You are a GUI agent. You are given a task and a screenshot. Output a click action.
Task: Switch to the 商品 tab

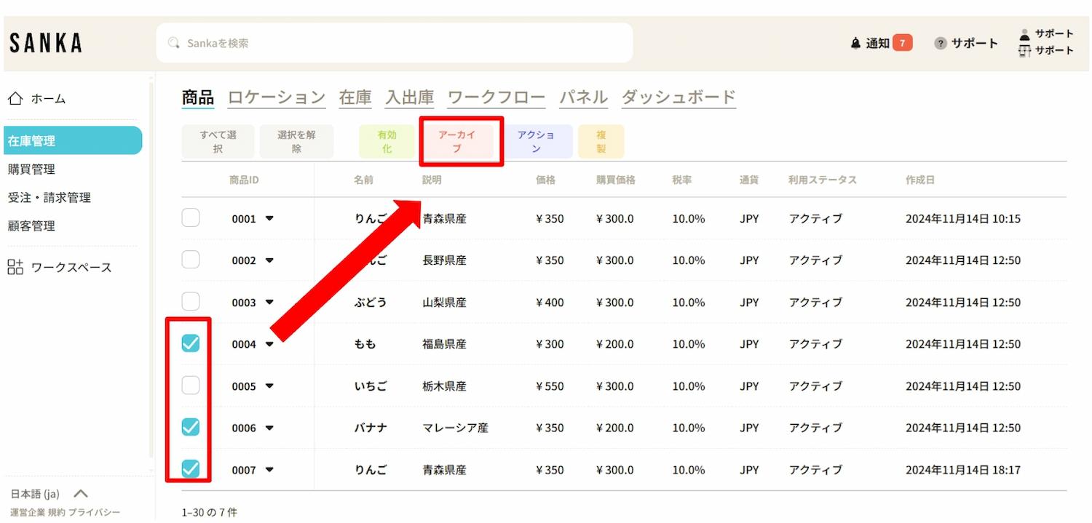pos(197,97)
